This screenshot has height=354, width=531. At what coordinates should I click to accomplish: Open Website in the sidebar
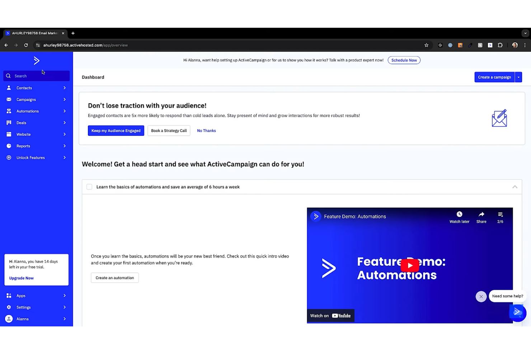click(x=36, y=134)
